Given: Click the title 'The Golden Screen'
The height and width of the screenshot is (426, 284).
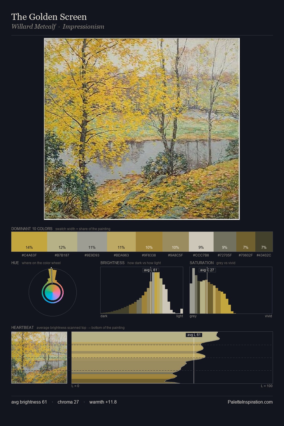Looking at the screenshot, I should (x=49, y=17).
